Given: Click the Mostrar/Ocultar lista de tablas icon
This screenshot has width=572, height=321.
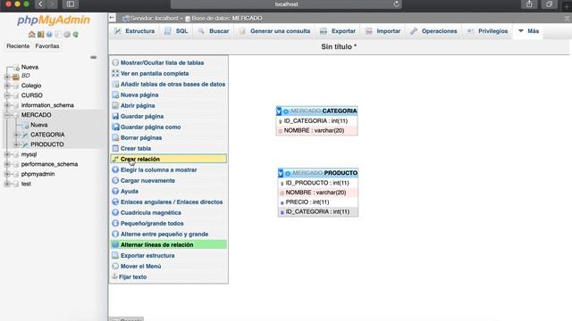Looking at the screenshot, I should (x=115, y=62).
